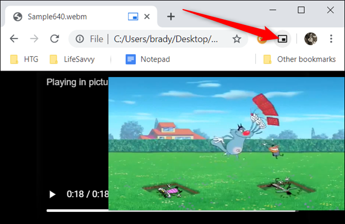Go back to previous page
Viewport: 345px width, 224px height.
[14, 39]
